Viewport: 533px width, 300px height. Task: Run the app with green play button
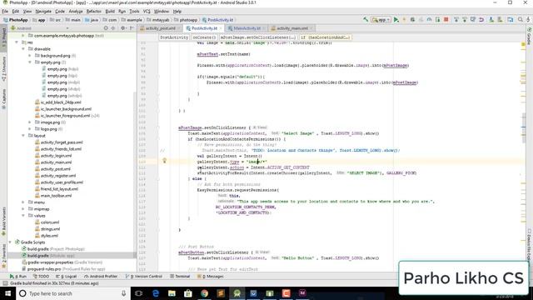(x=396, y=20)
